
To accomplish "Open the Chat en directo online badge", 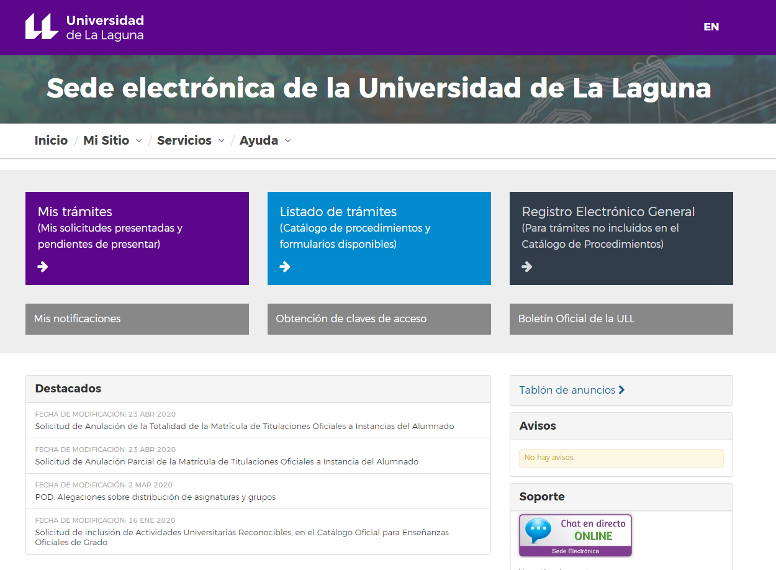I will 575,535.
